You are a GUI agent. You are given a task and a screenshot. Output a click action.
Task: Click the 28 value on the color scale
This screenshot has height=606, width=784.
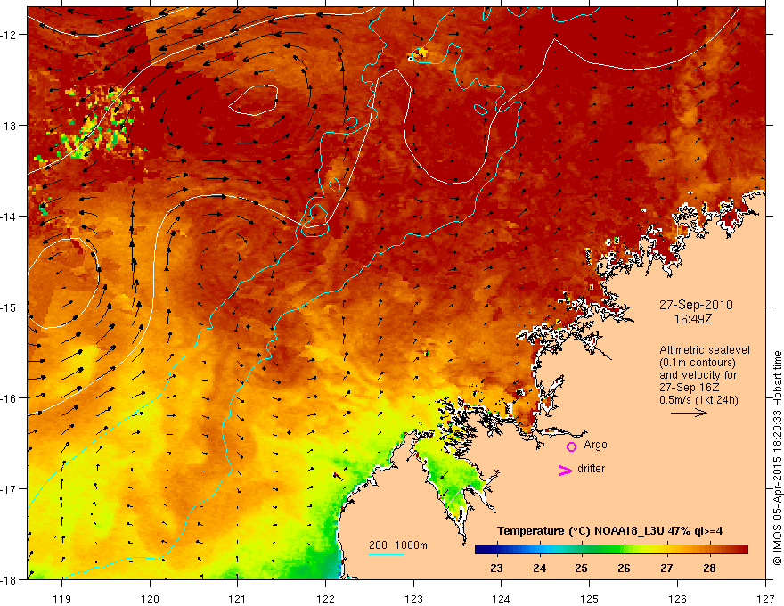coord(708,568)
